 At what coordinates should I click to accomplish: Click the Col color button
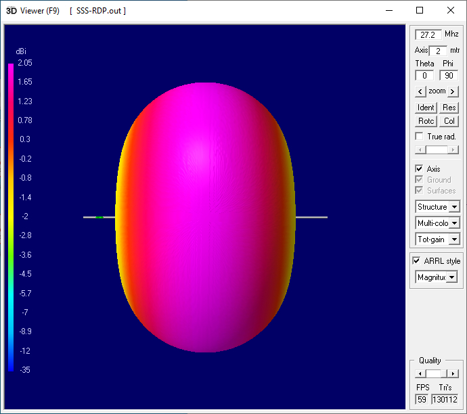pos(449,121)
